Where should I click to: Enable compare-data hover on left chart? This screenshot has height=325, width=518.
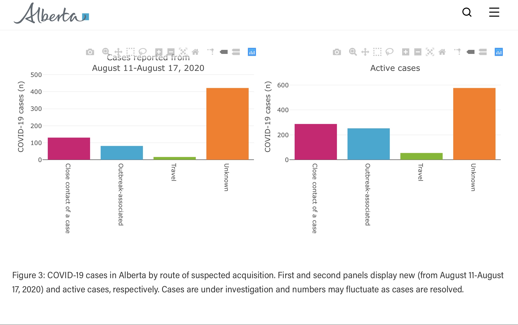pyautogui.click(x=236, y=52)
